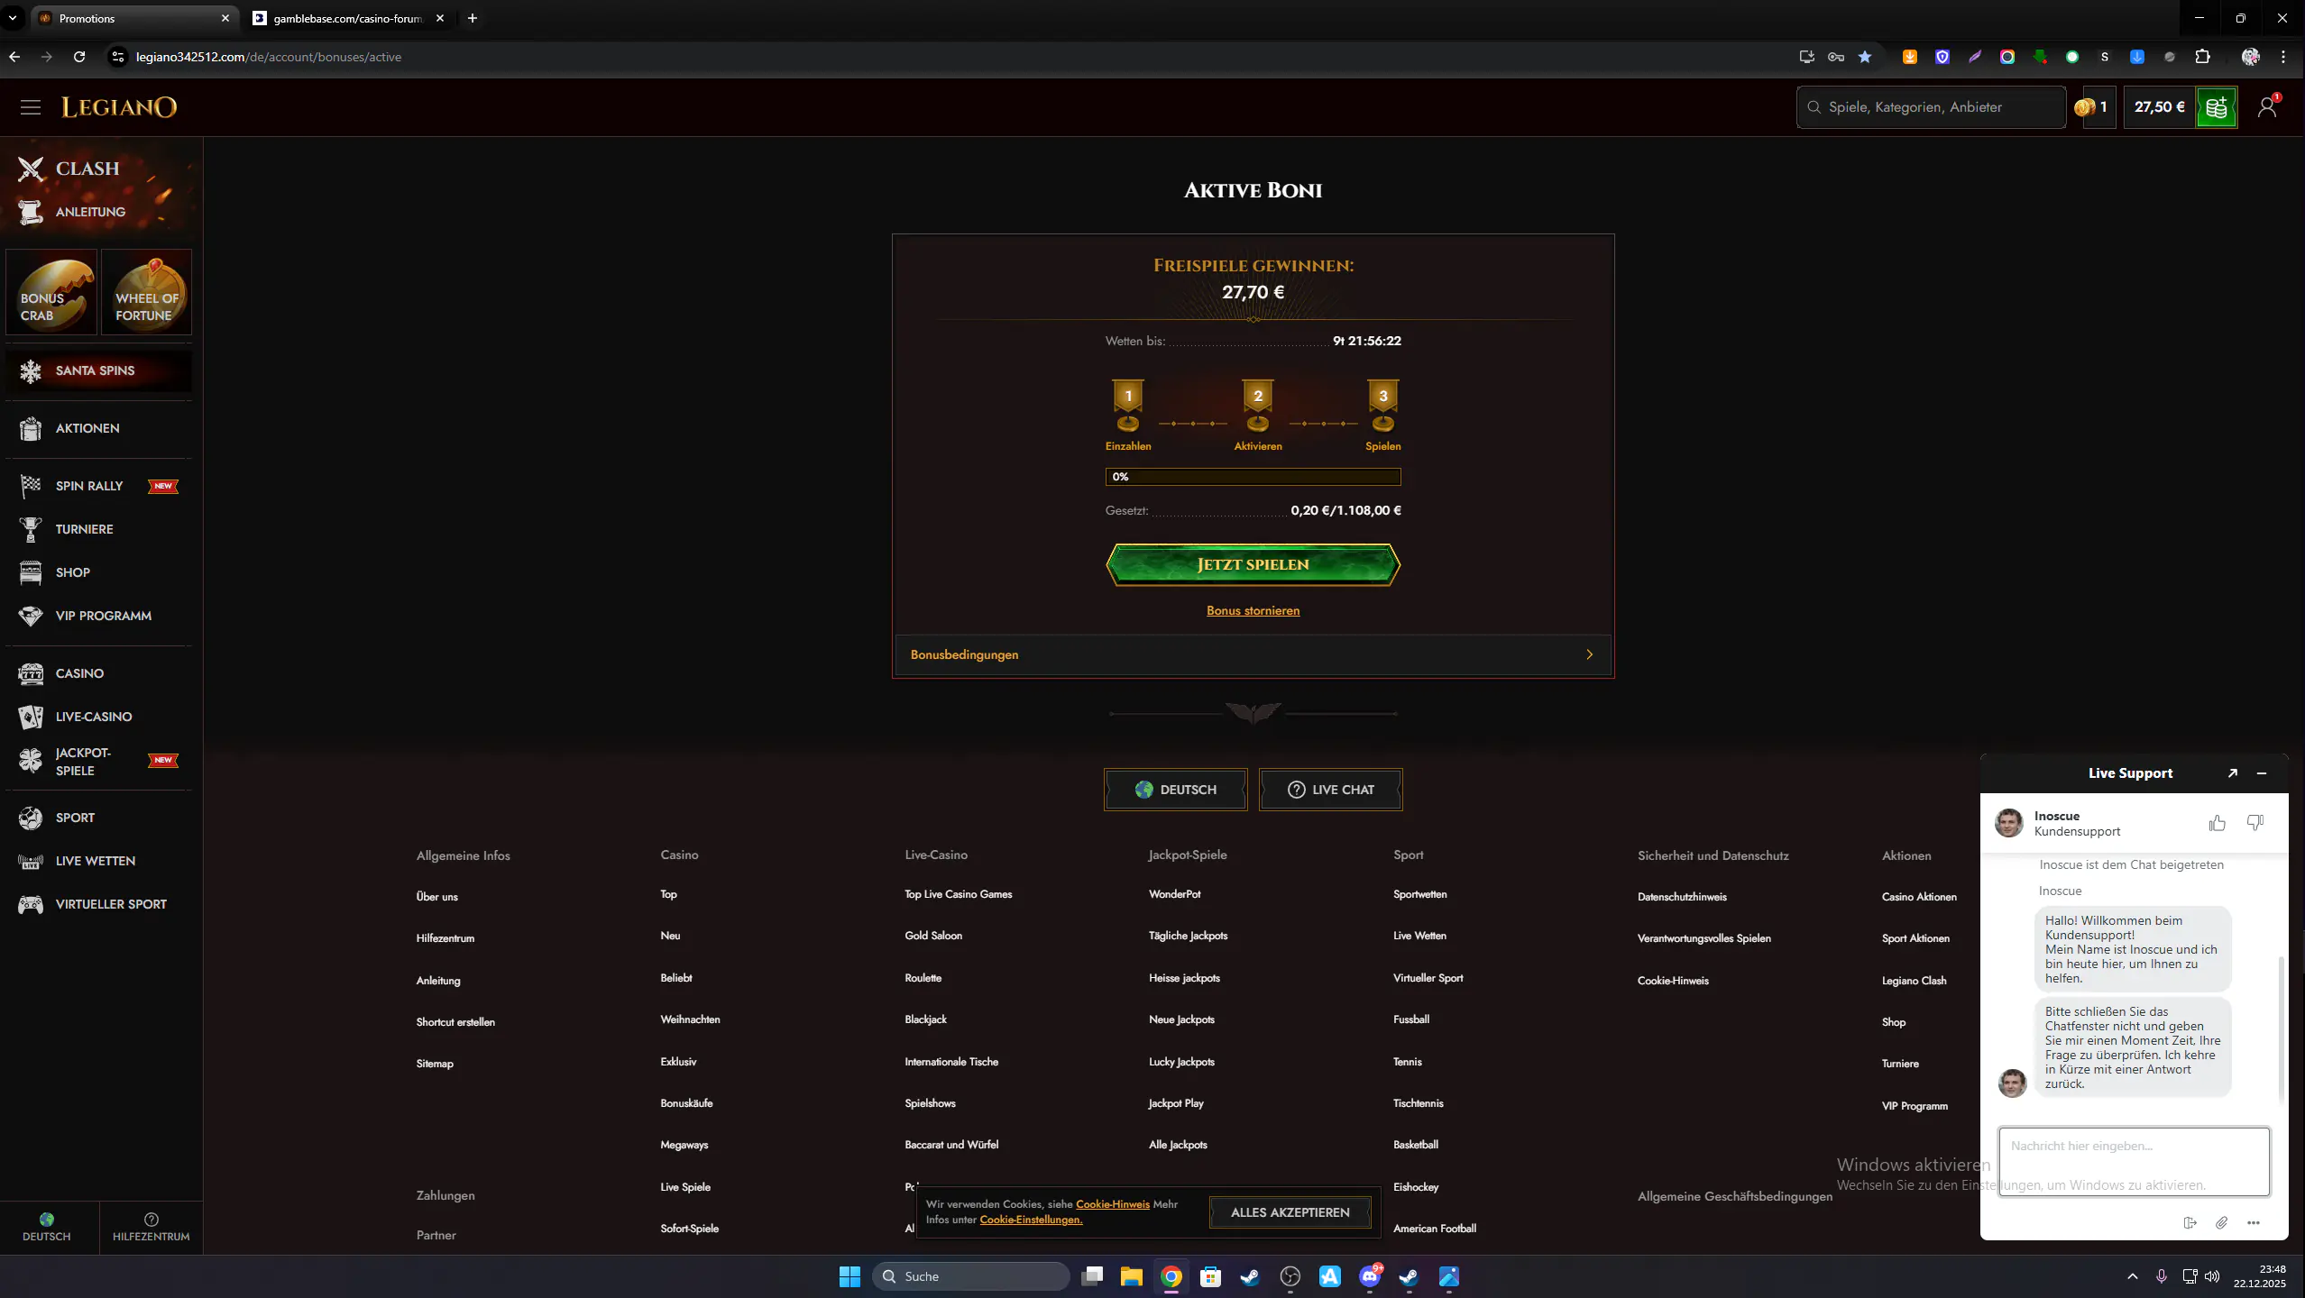Open the Bonus Crab game tile
This screenshot has height=1298, width=2305.
[x=51, y=292]
